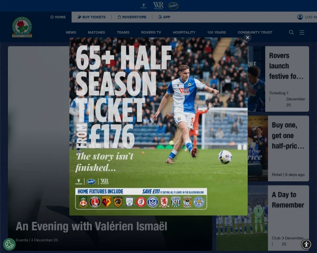Viewport: 317px width, 253px height.
Task: Click the 'Events | 4 December 25' text
Action: [37, 240]
